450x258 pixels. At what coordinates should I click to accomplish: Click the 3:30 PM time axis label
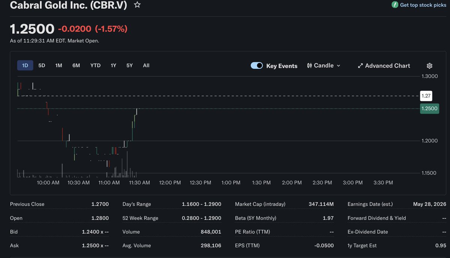(x=383, y=183)
